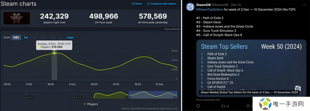Click the '#1 - Path of Exile 2' line

coord(210,18)
